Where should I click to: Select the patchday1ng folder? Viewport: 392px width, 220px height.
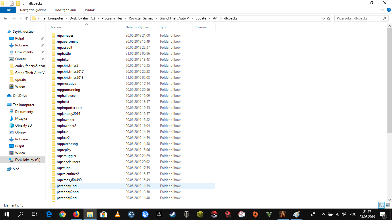pos(67,186)
